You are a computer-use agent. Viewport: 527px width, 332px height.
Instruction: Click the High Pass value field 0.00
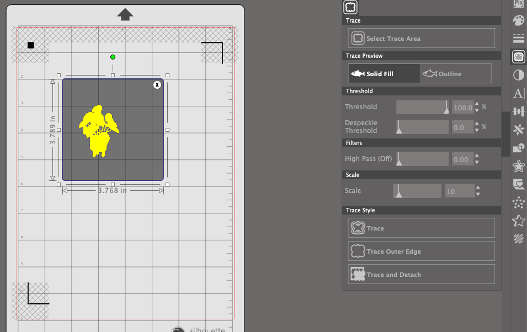click(463, 159)
